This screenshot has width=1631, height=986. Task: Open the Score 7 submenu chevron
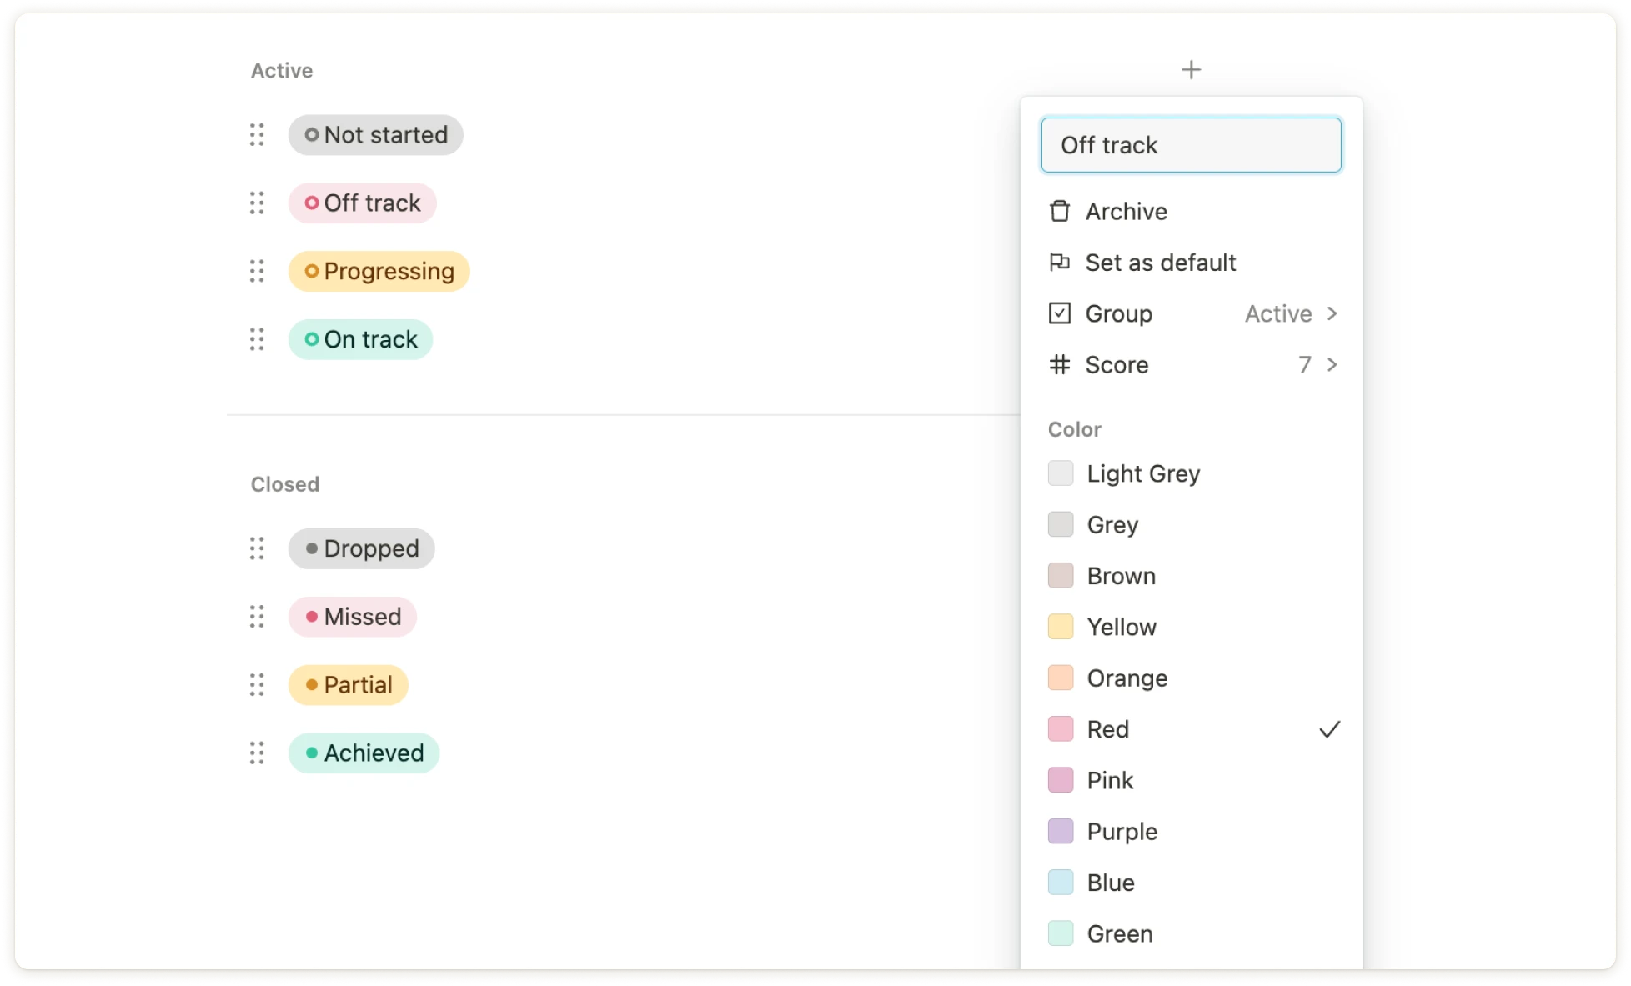(x=1332, y=365)
